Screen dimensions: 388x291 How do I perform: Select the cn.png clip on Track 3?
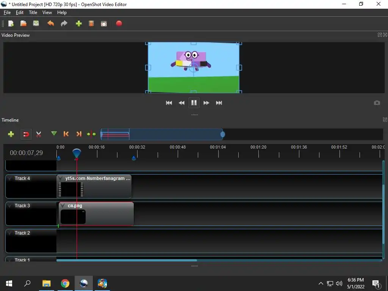click(x=96, y=214)
